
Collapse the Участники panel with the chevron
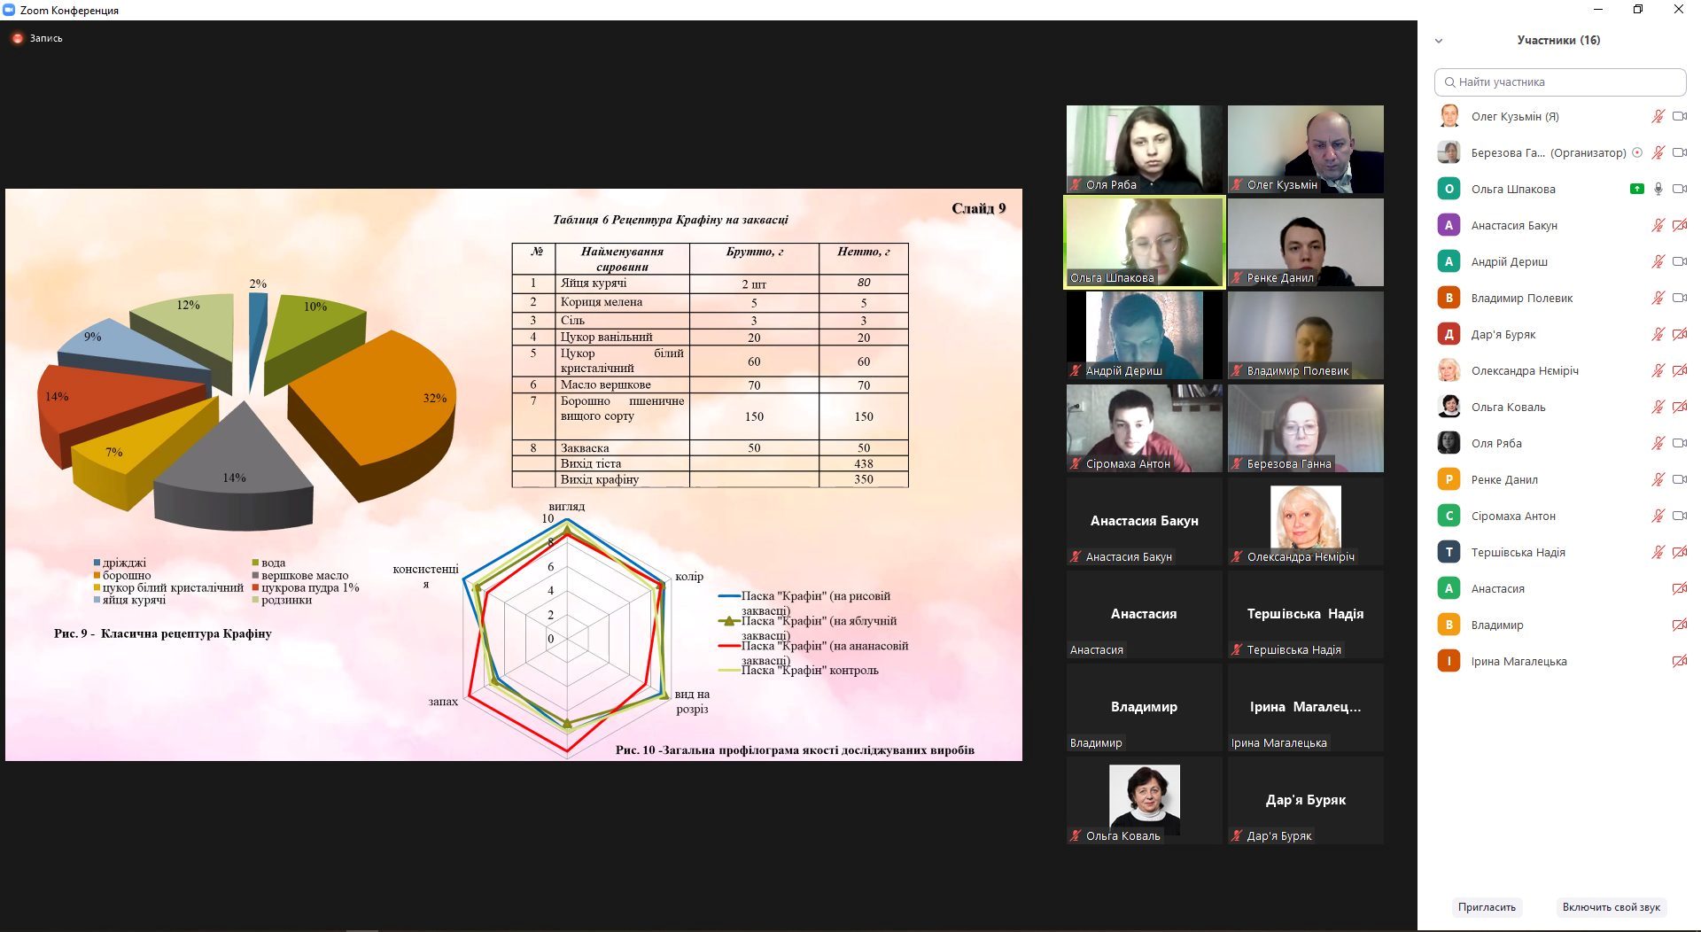point(1439,41)
